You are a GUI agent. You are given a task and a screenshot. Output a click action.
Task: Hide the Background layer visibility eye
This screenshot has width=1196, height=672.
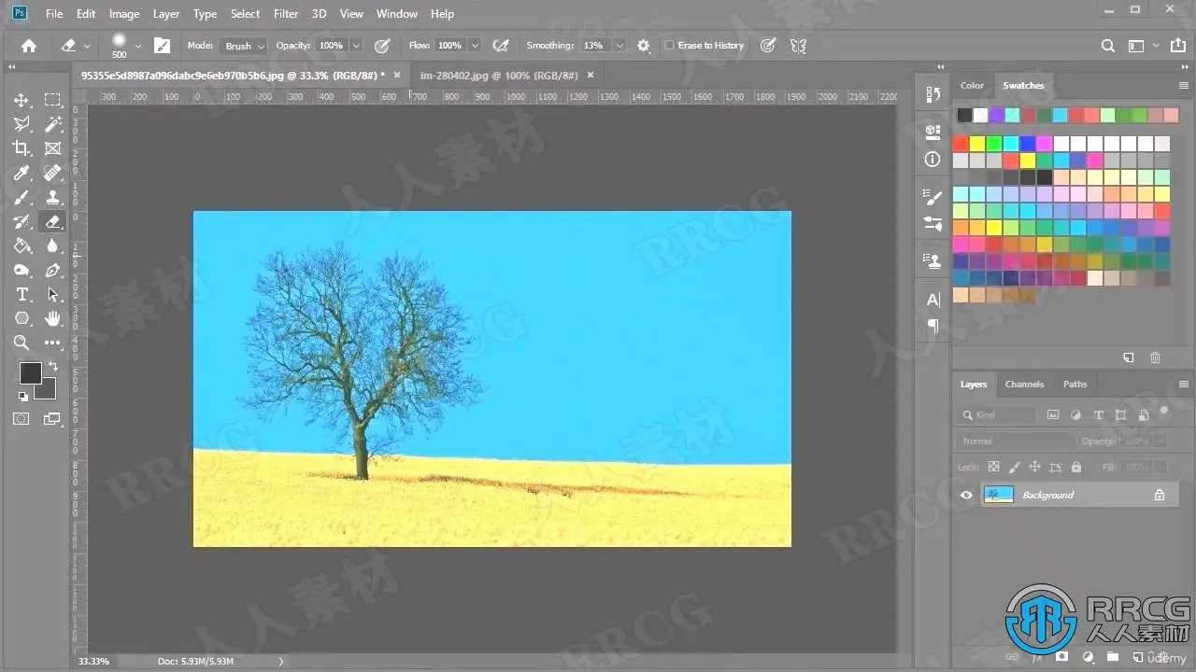coord(966,496)
